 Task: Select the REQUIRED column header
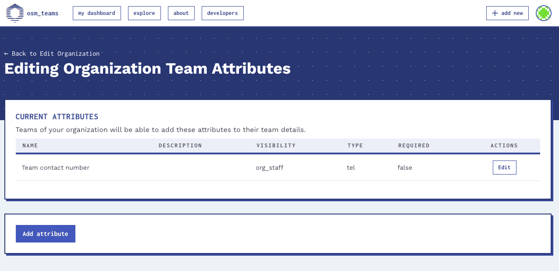coord(413,145)
